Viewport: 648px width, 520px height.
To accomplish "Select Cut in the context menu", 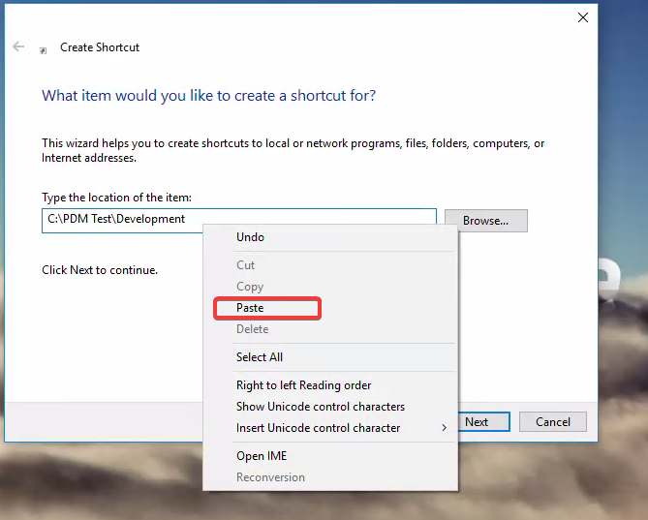I will pyautogui.click(x=330, y=264).
